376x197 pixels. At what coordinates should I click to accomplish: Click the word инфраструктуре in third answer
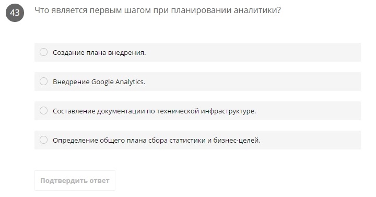coord(228,111)
